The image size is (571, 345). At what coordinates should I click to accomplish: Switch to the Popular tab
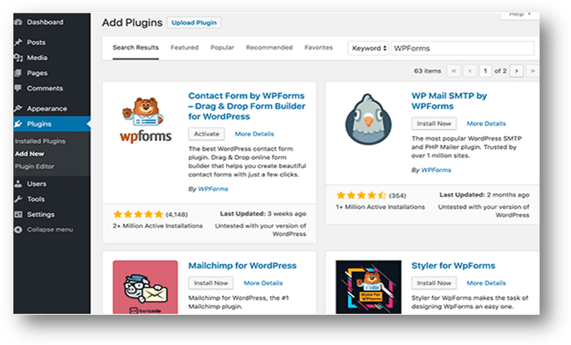[x=222, y=47]
